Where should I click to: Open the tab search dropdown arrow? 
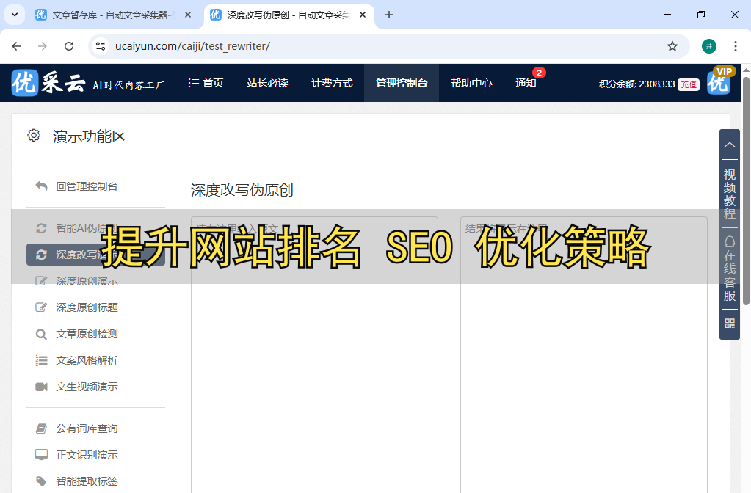pyautogui.click(x=15, y=15)
